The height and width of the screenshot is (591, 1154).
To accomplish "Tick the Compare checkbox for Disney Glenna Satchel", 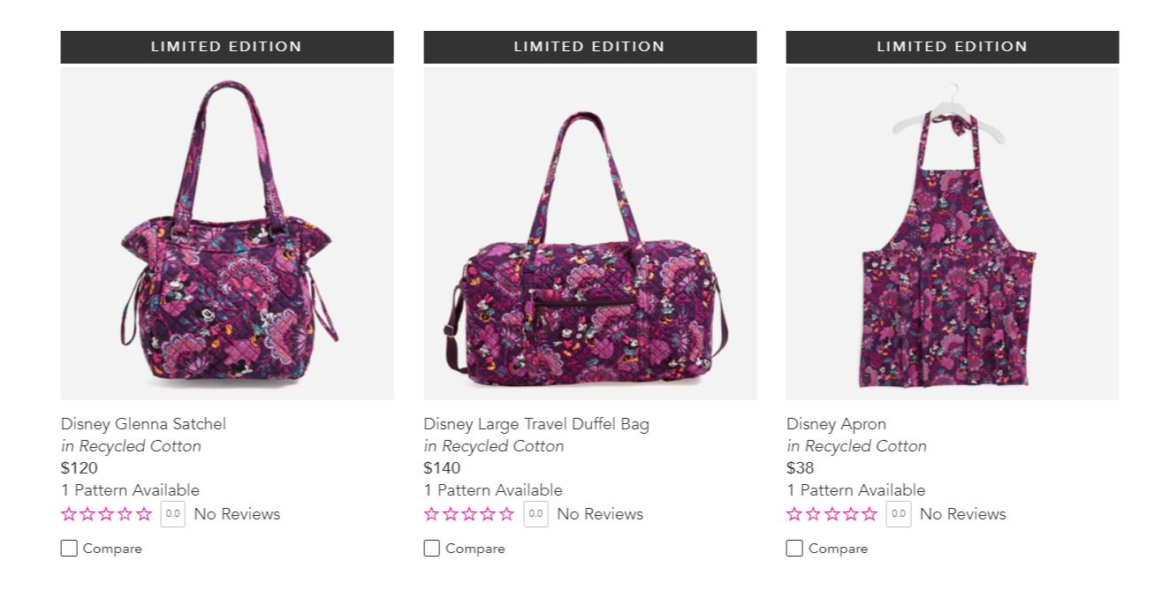I will pos(69,549).
